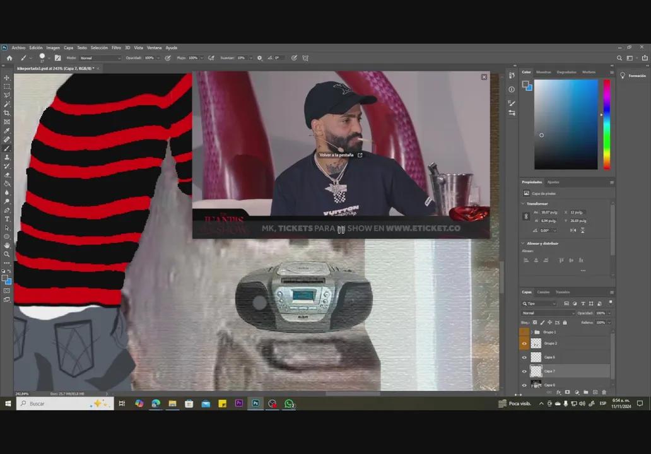
Task: Click in the color picker field
Action: 566,124
